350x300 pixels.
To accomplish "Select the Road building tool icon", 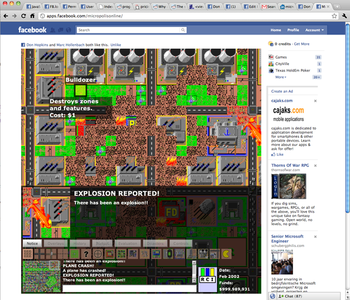I will [39, 254].
